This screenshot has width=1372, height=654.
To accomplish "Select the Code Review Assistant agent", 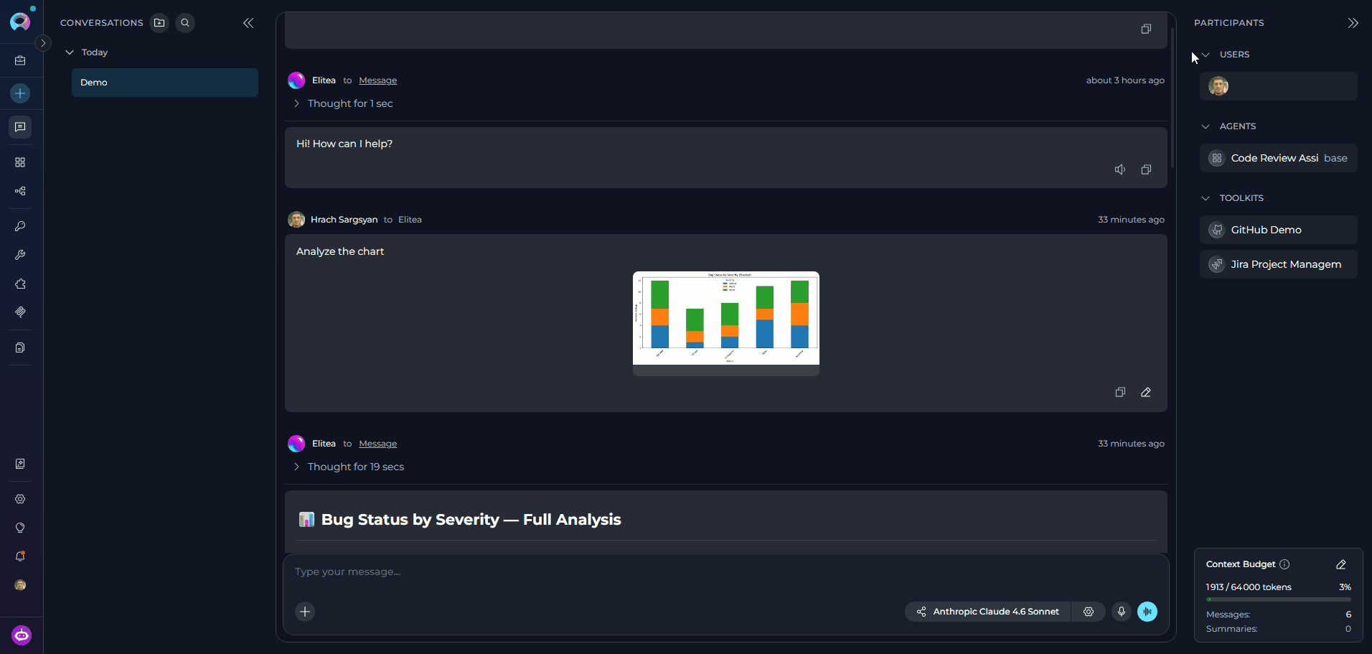I will (x=1279, y=158).
